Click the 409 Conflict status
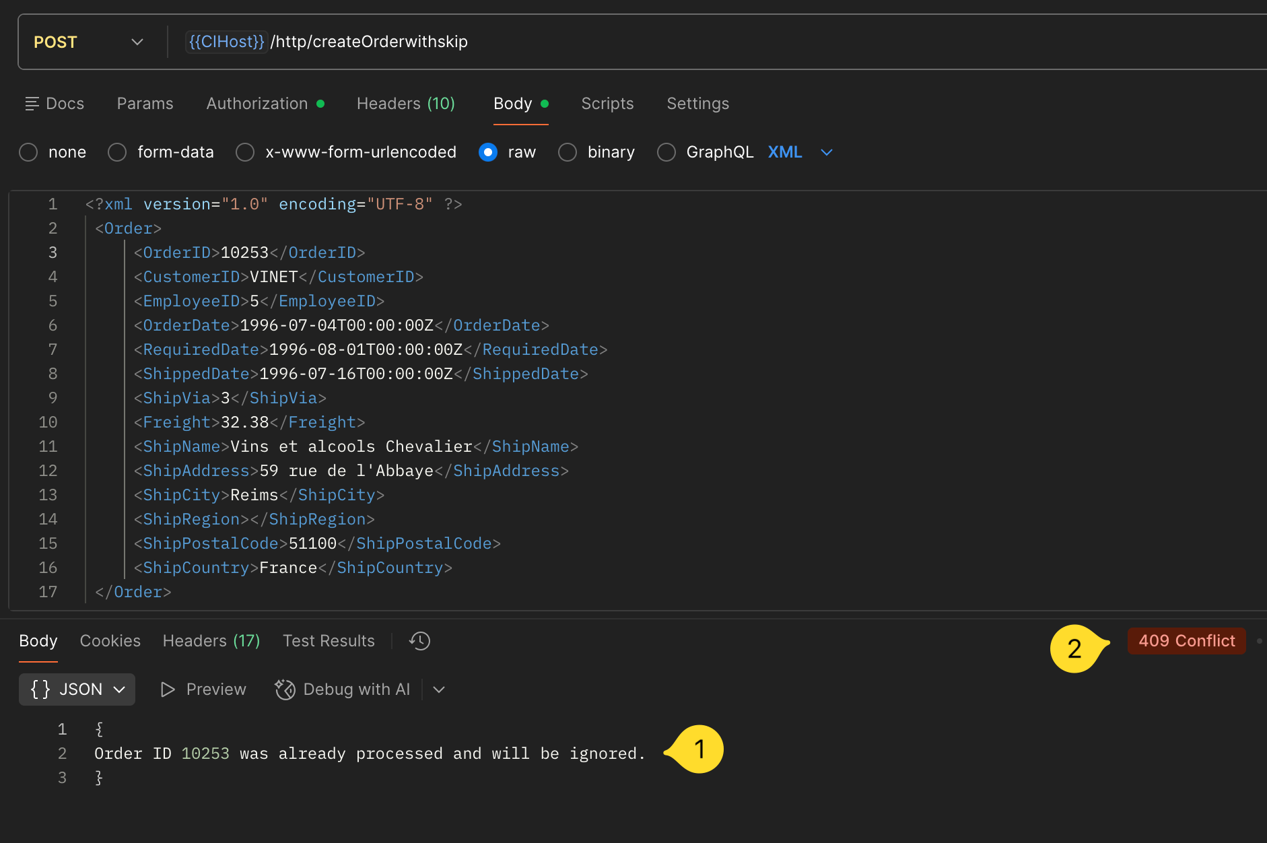This screenshot has width=1267, height=843. 1186,640
